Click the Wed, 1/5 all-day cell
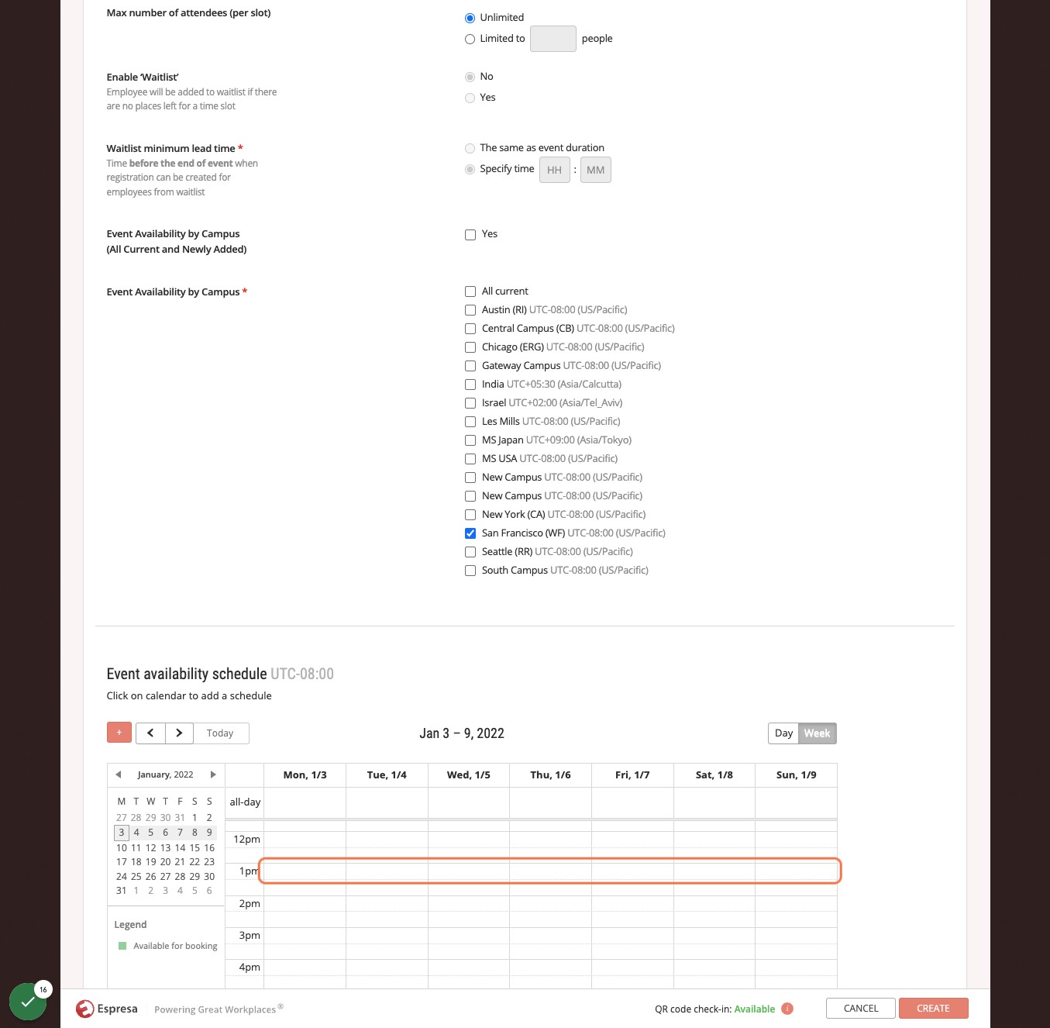1050x1028 pixels. [469, 802]
